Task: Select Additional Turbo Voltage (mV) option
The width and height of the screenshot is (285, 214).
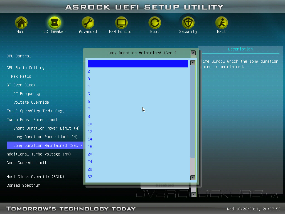Action: tap(39, 154)
